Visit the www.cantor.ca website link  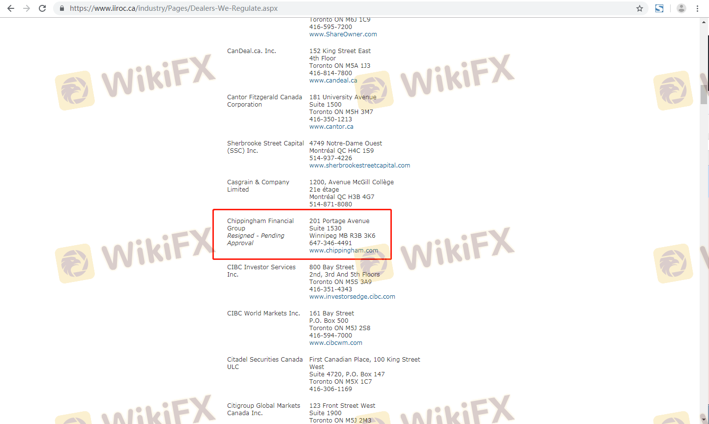(x=331, y=127)
